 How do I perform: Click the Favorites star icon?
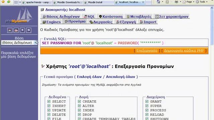coord(3,2)
